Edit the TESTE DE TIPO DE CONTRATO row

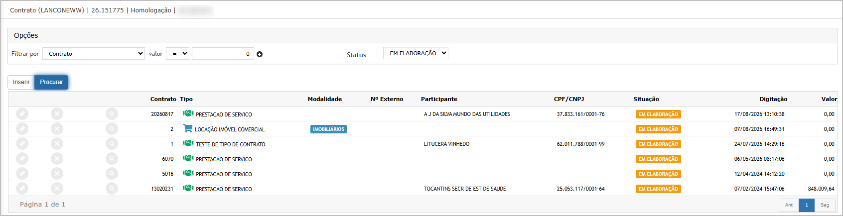coord(22,144)
